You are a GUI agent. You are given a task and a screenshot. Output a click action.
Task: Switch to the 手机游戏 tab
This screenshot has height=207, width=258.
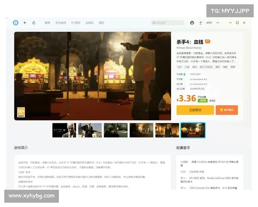(x=61, y=22)
